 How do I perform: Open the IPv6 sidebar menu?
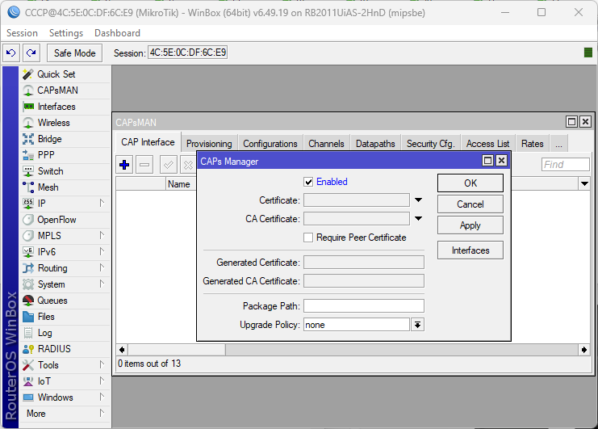click(x=65, y=252)
